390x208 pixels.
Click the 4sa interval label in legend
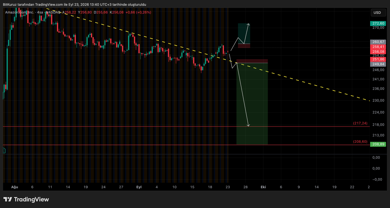coord(40,12)
